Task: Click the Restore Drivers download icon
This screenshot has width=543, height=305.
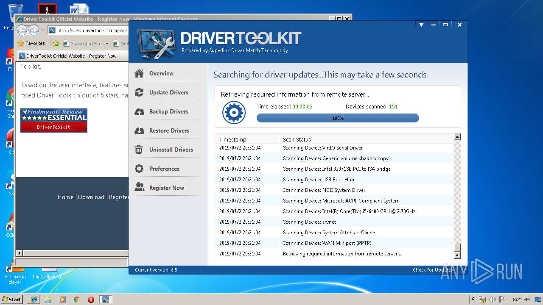Action: (139, 130)
